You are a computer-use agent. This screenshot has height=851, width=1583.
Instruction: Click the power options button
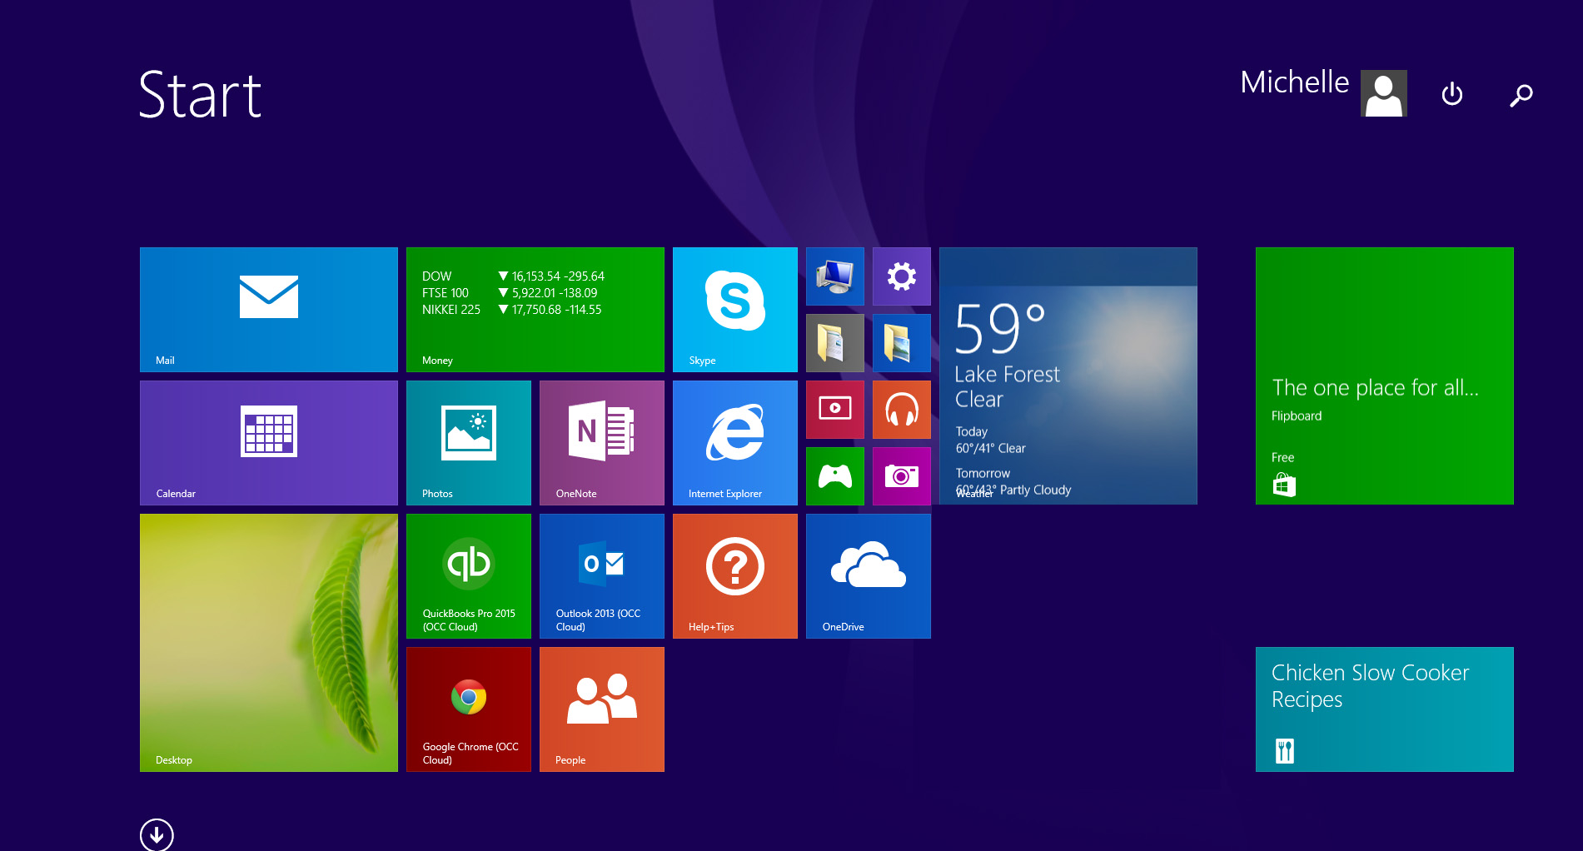(x=1451, y=94)
